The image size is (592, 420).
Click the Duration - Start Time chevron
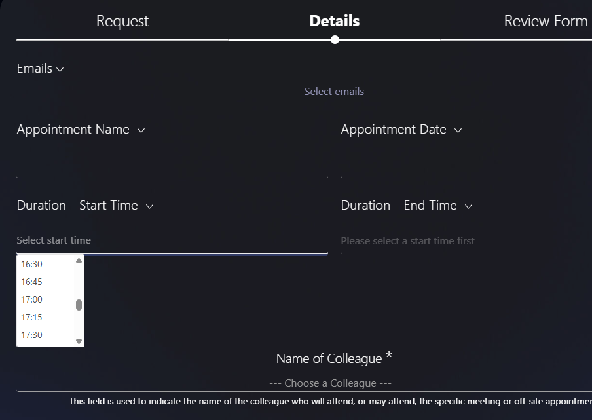tap(149, 206)
